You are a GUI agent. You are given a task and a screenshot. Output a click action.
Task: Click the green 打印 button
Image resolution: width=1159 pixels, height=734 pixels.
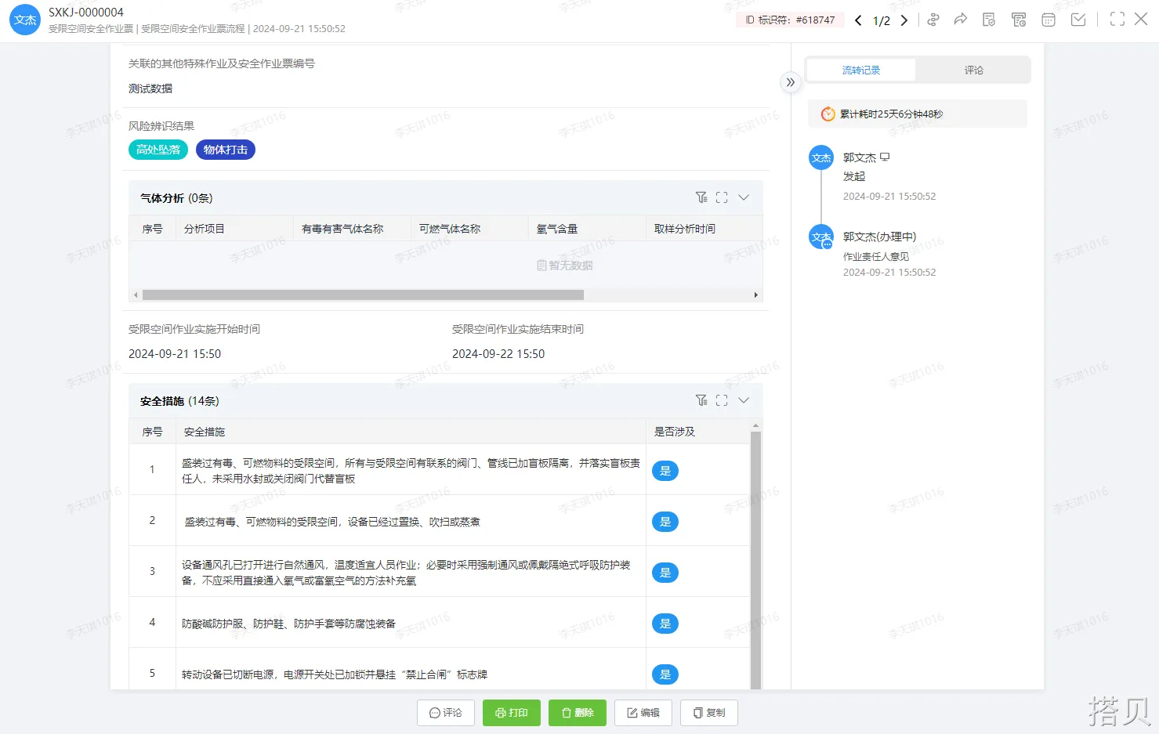(x=511, y=713)
